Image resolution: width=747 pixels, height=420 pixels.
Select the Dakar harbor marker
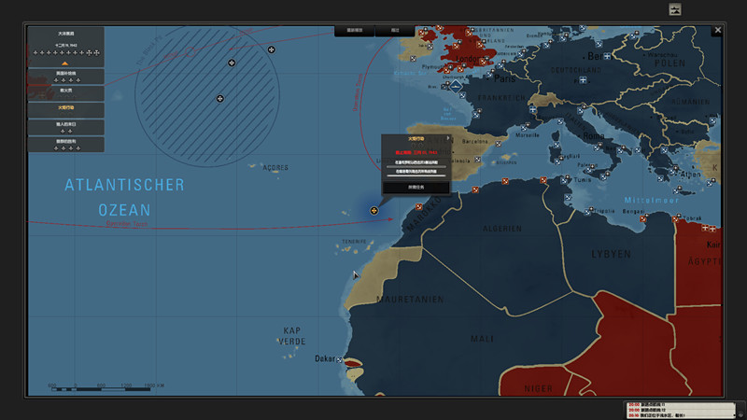[342, 359]
